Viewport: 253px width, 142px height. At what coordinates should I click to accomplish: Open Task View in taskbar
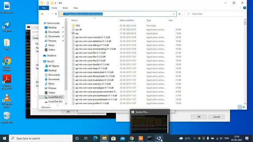coord(86,138)
